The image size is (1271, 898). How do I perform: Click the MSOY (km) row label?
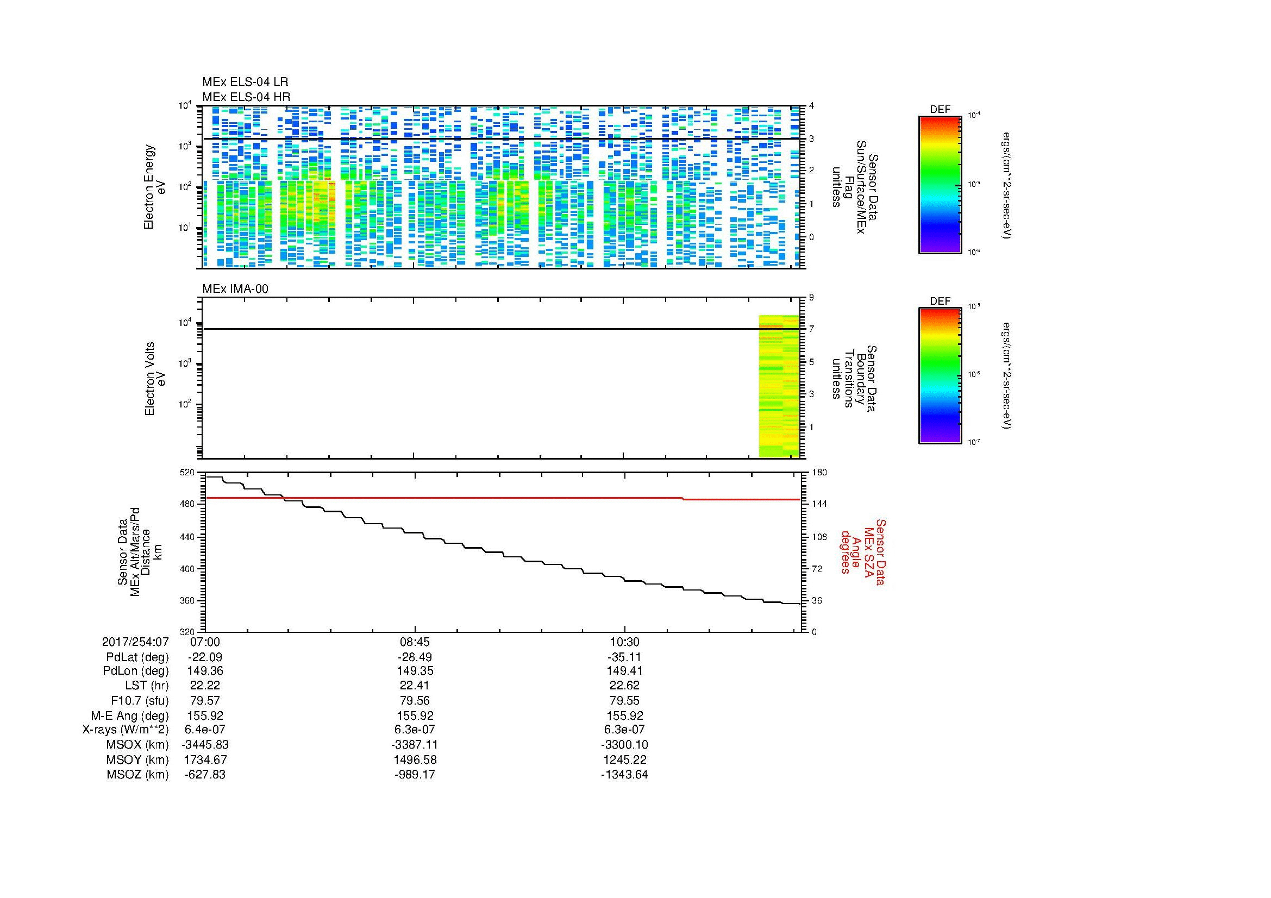tap(137, 759)
